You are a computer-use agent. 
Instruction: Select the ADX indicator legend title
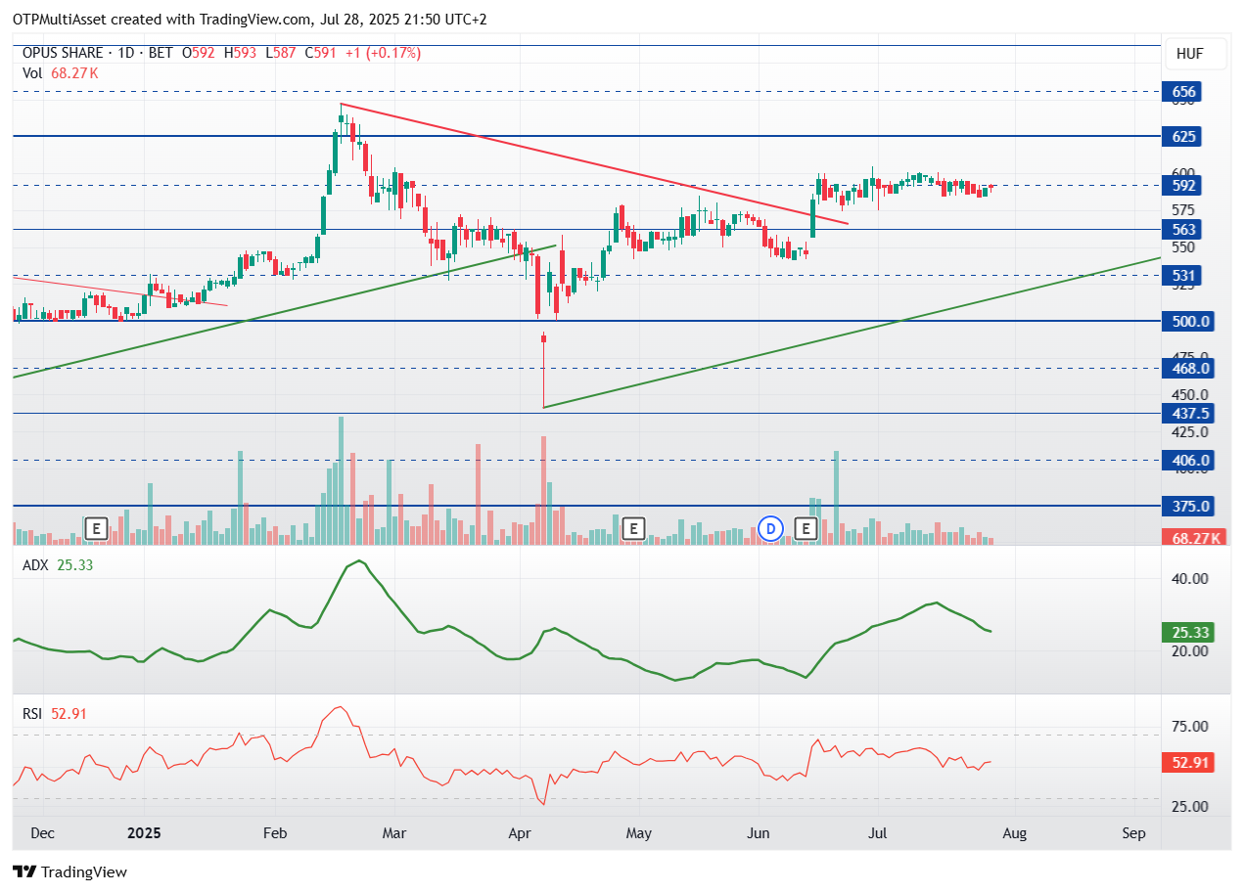point(36,564)
